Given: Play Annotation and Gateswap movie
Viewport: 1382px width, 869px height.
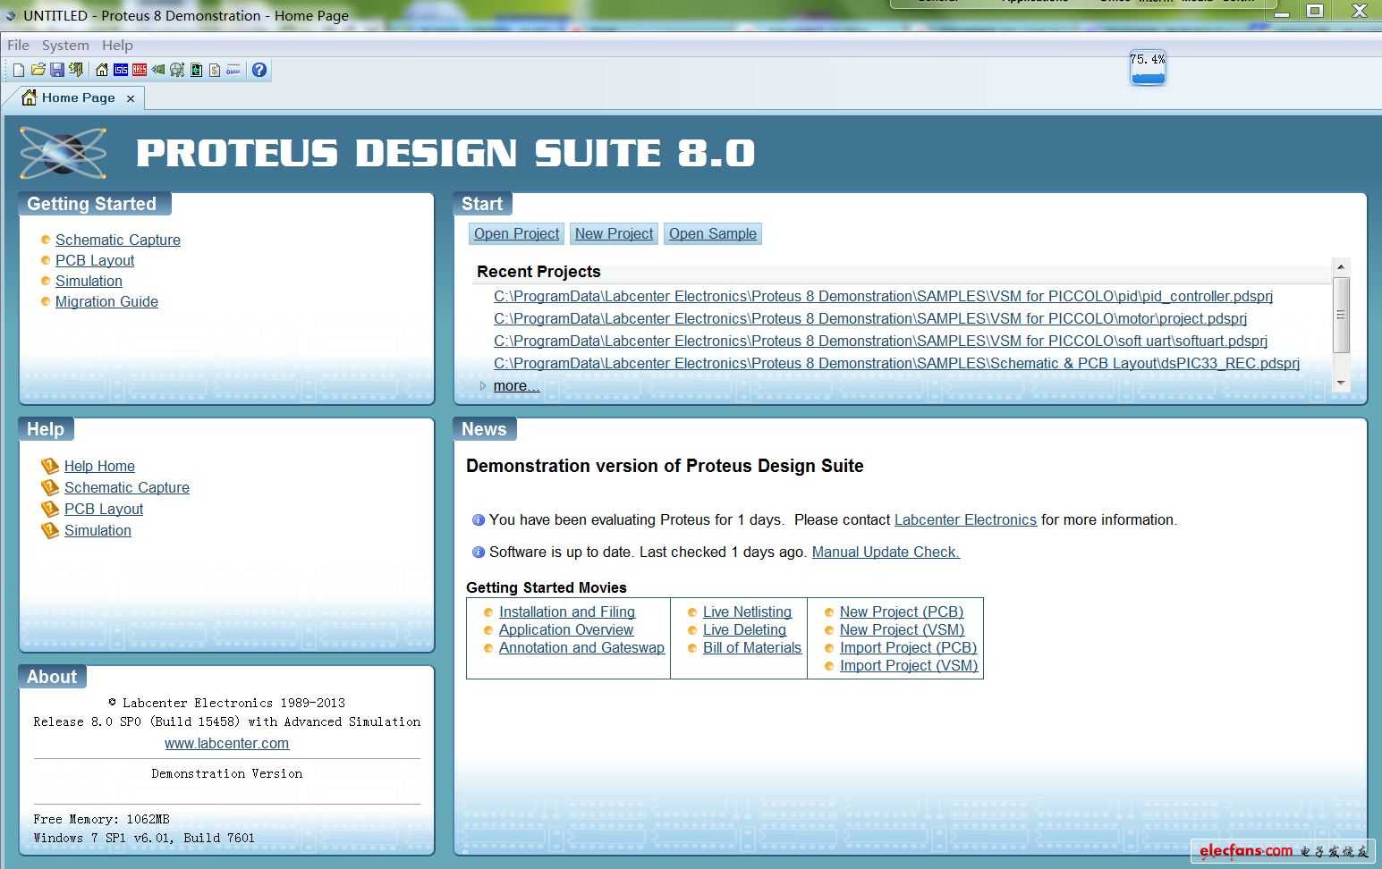Looking at the screenshot, I should click(x=581, y=647).
